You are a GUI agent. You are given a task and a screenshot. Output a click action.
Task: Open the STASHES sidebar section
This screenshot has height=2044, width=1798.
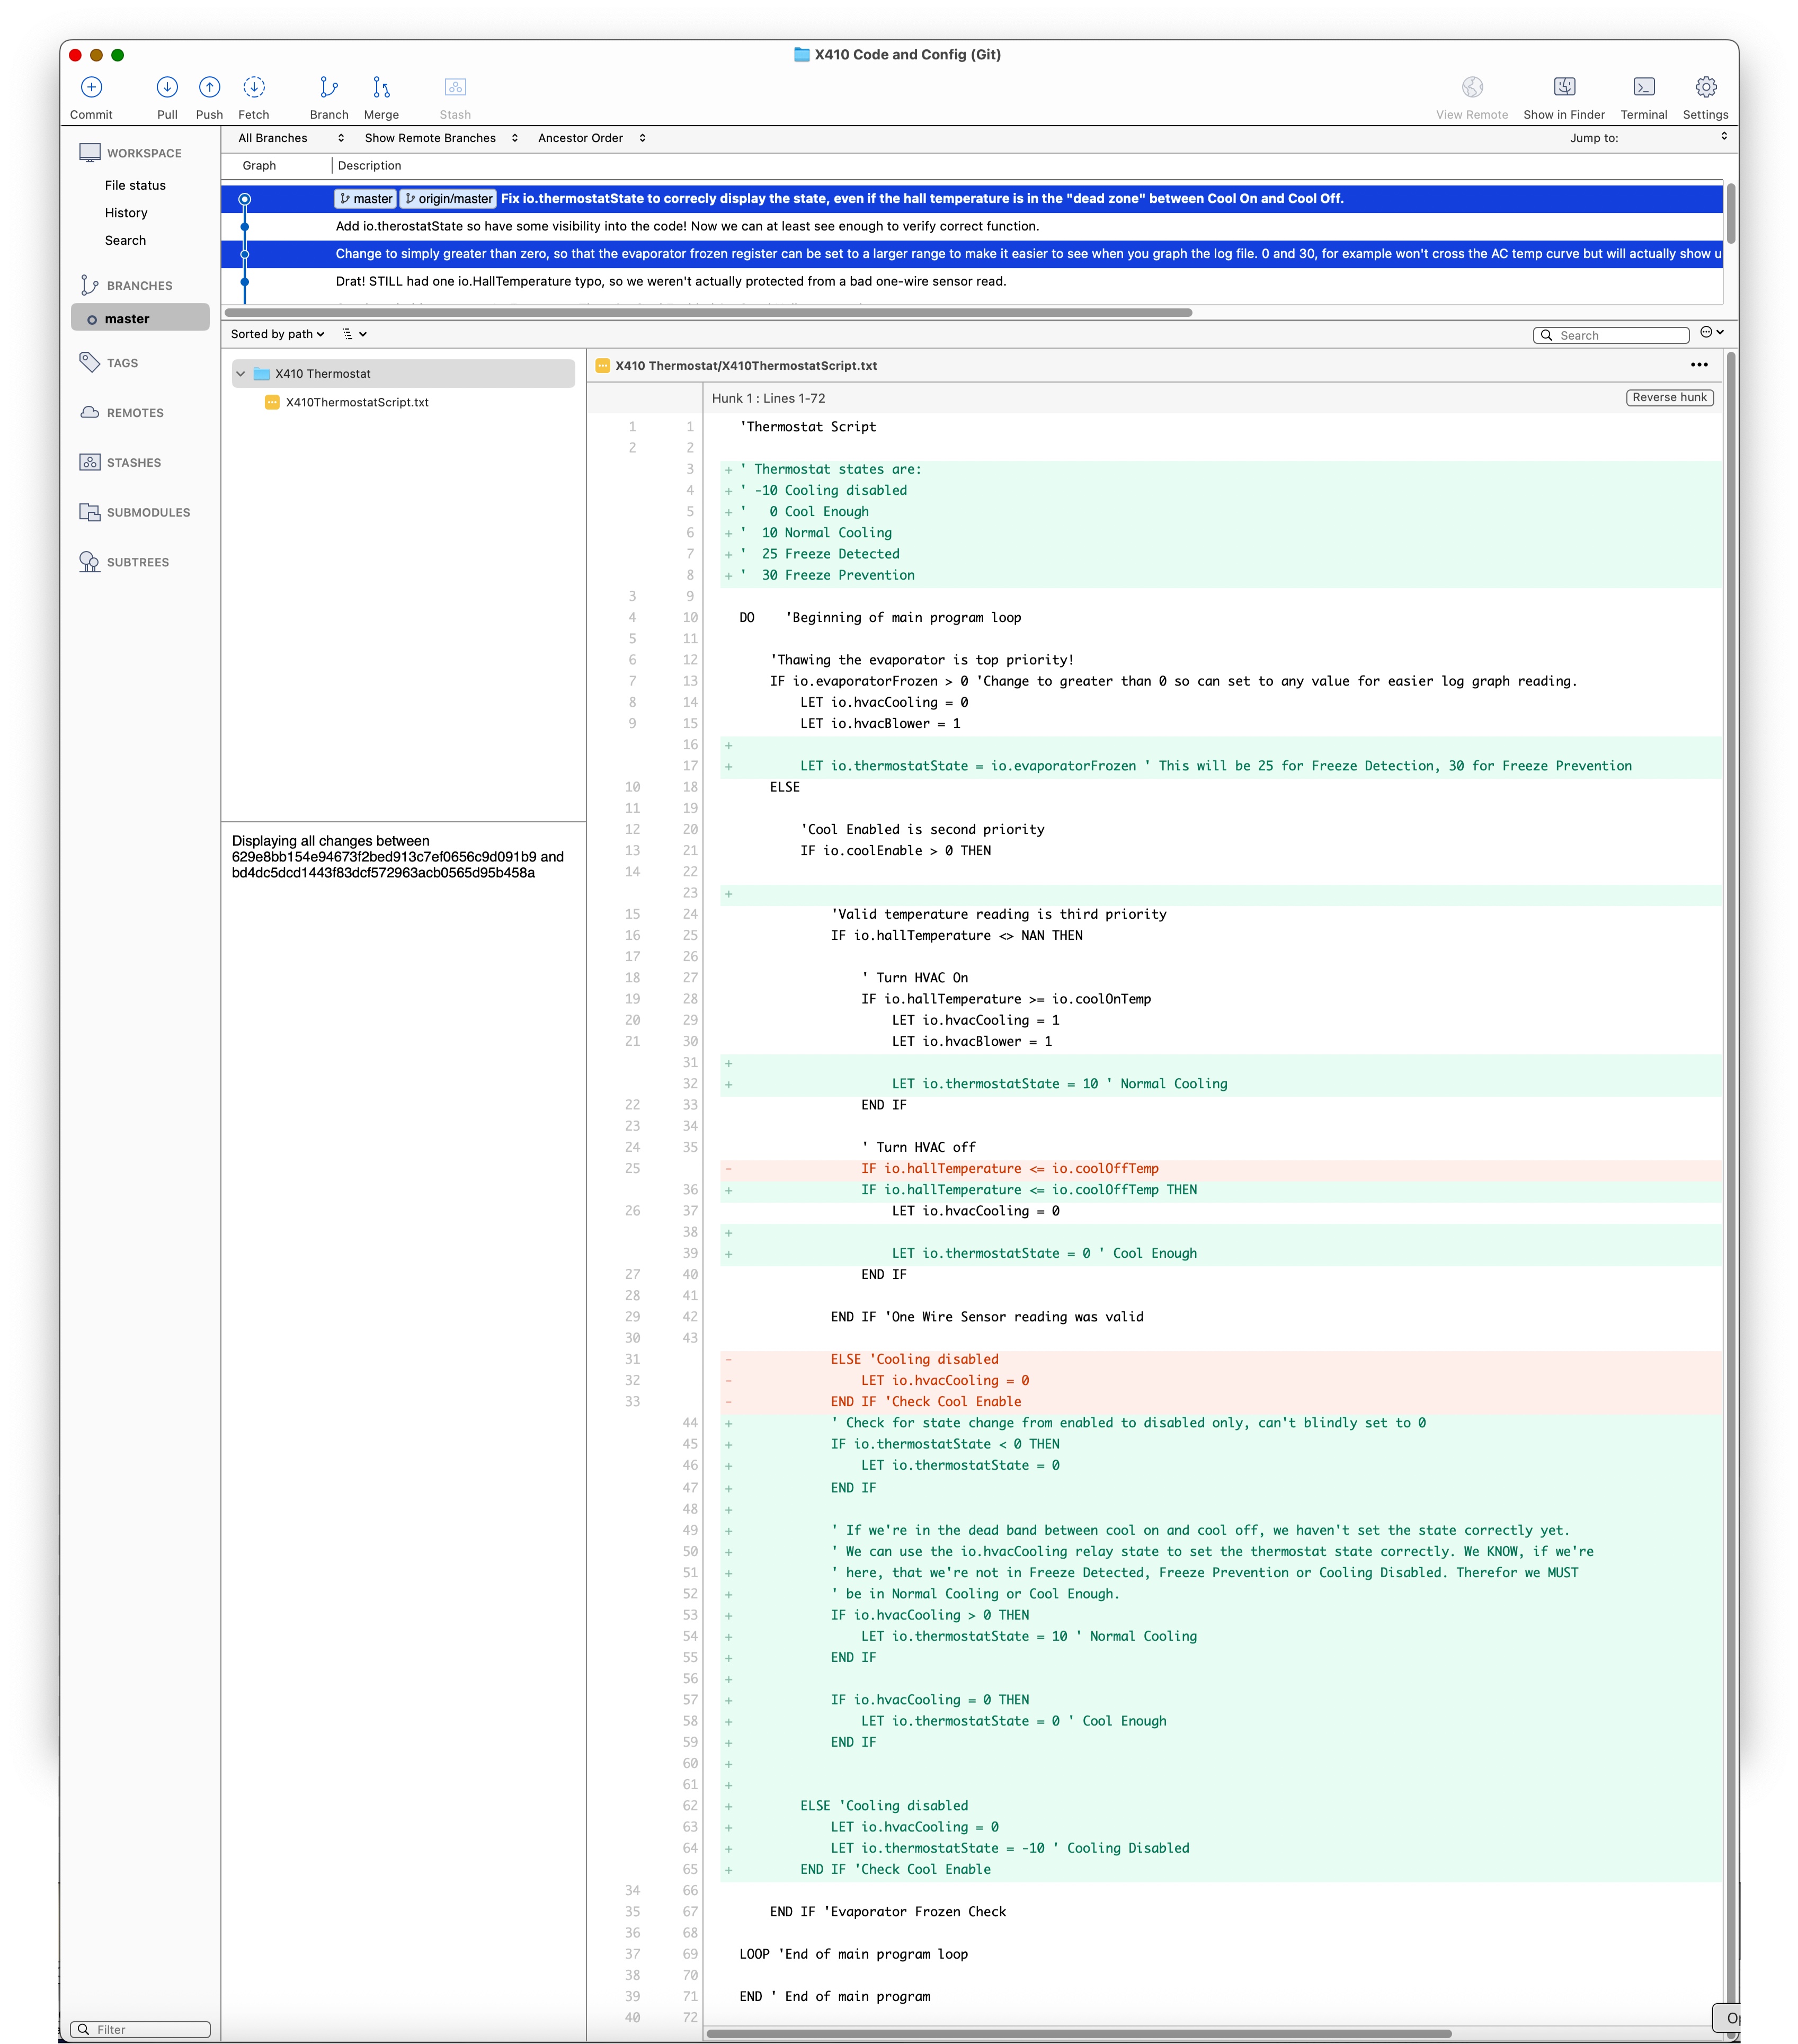pos(134,463)
